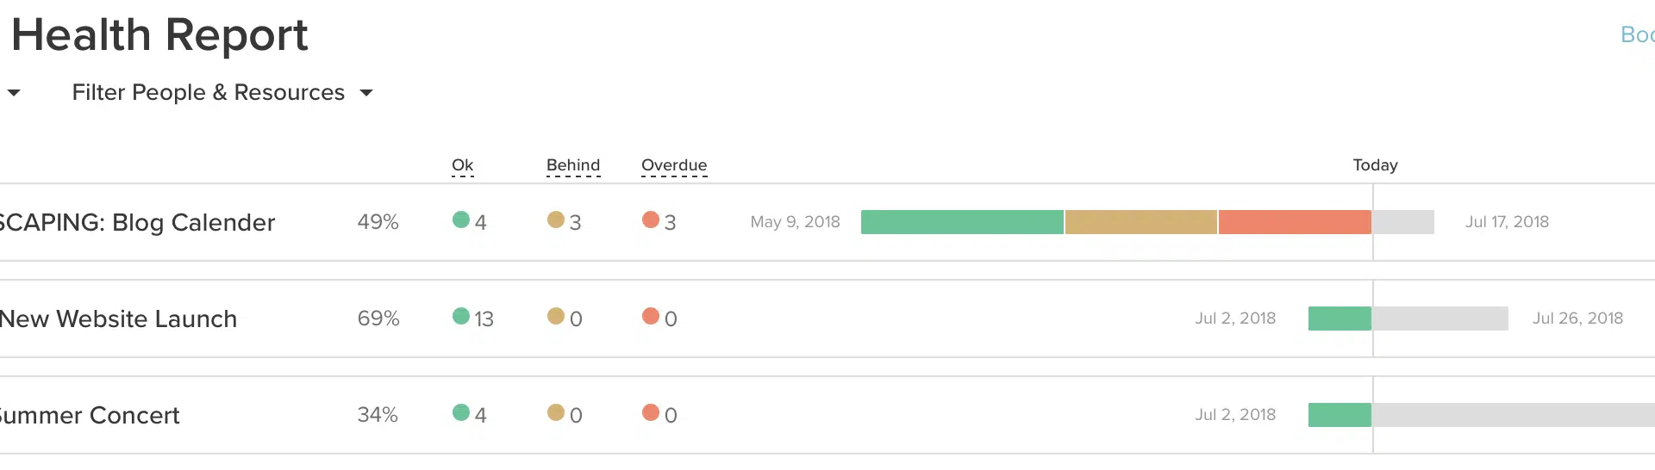Click yellow Behind dot in Blog Calender row
Viewport: 1655px width, 470px height.
[x=556, y=220]
